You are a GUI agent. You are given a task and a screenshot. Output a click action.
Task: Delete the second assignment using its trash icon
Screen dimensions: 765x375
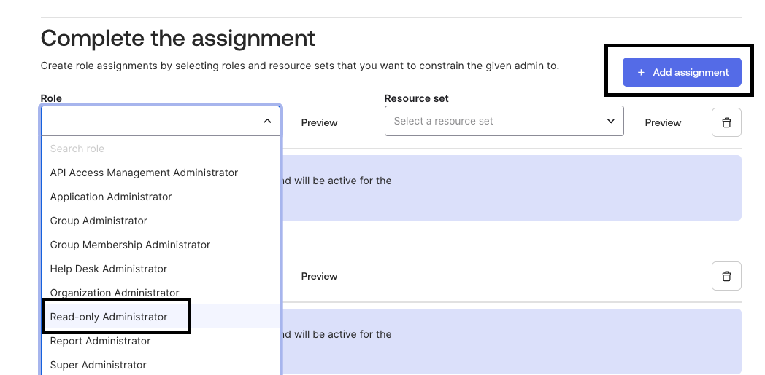726,276
